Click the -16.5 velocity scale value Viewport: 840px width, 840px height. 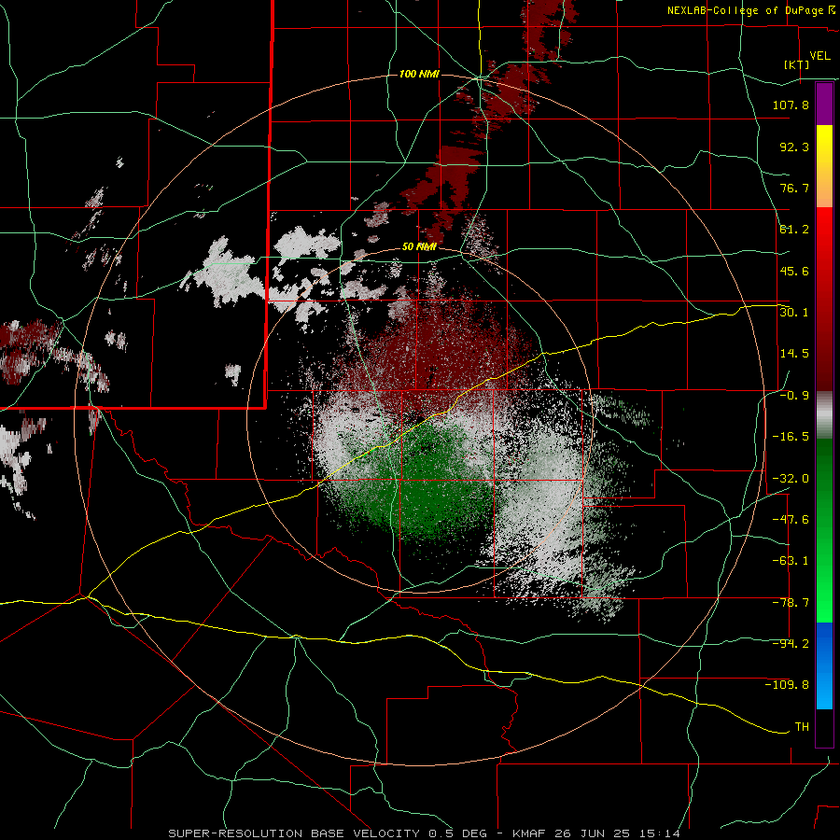791,437
